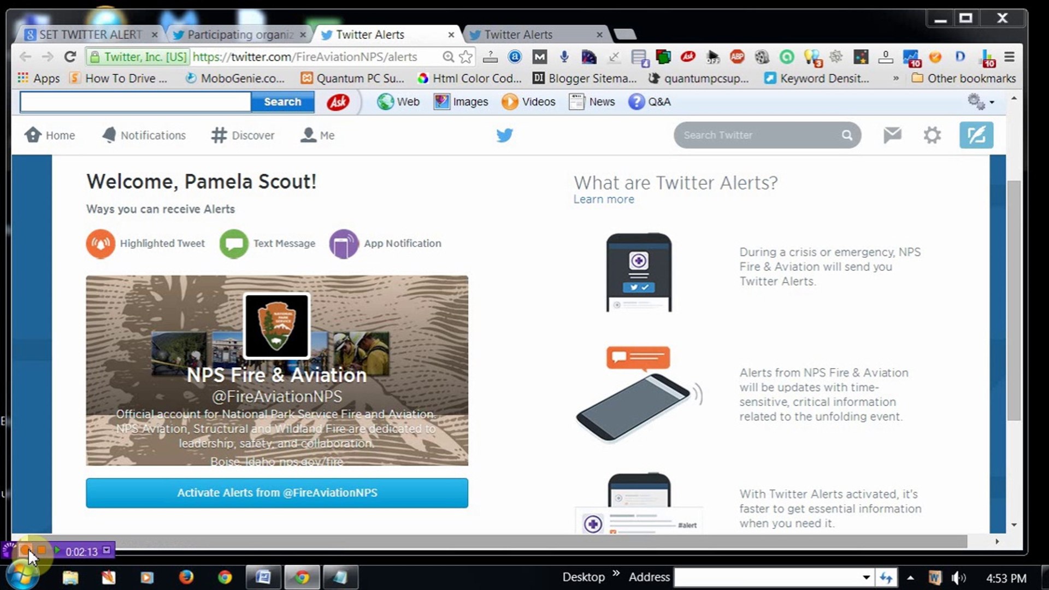This screenshot has width=1049, height=590.
Task: Open the Chrome menu hamburger icon
Action: (x=1010, y=57)
